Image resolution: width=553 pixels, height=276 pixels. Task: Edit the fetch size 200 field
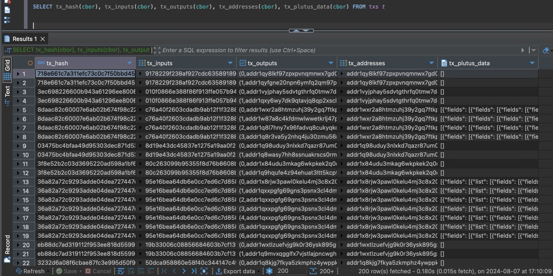292,271
